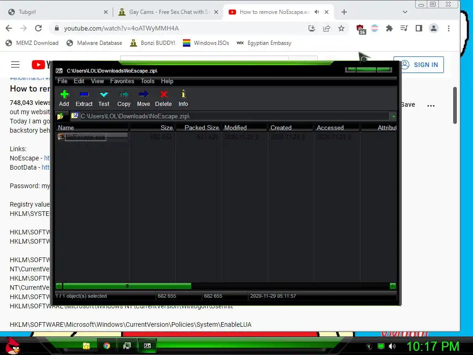
Task: Open the 7-Zip taskbar button
Action: [147, 346]
